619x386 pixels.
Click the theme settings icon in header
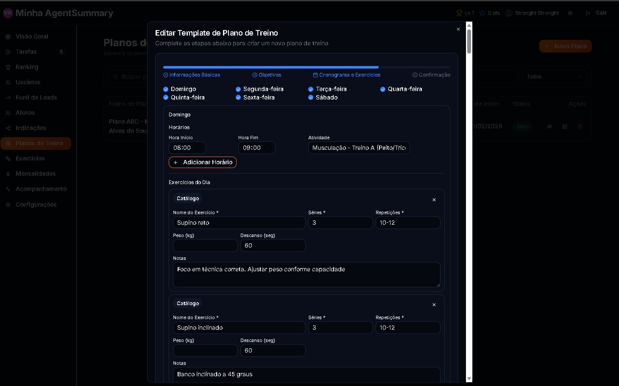[570, 13]
